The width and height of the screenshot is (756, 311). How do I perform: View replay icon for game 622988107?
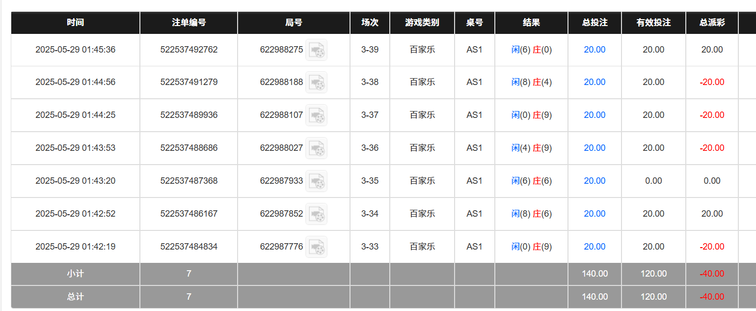pos(316,115)
